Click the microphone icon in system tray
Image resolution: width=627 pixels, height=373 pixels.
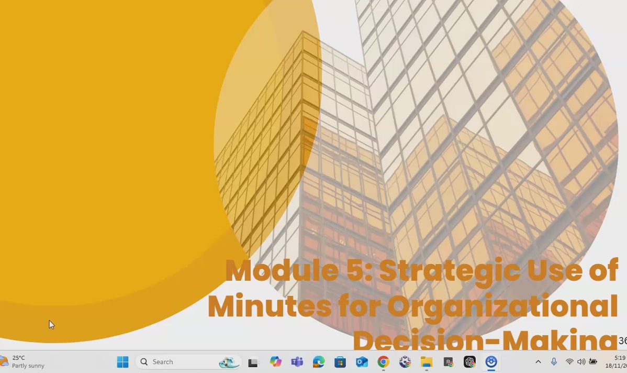point(554,362)
